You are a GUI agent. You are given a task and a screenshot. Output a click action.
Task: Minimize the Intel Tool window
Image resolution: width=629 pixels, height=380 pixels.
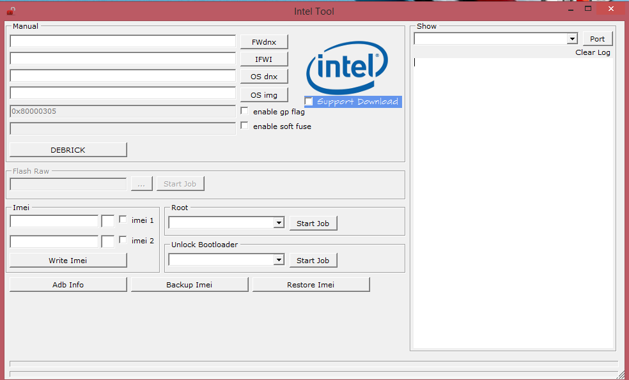coord(570,9)
